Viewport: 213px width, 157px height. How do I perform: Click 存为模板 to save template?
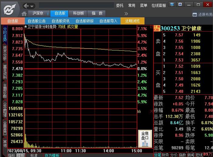52,155
